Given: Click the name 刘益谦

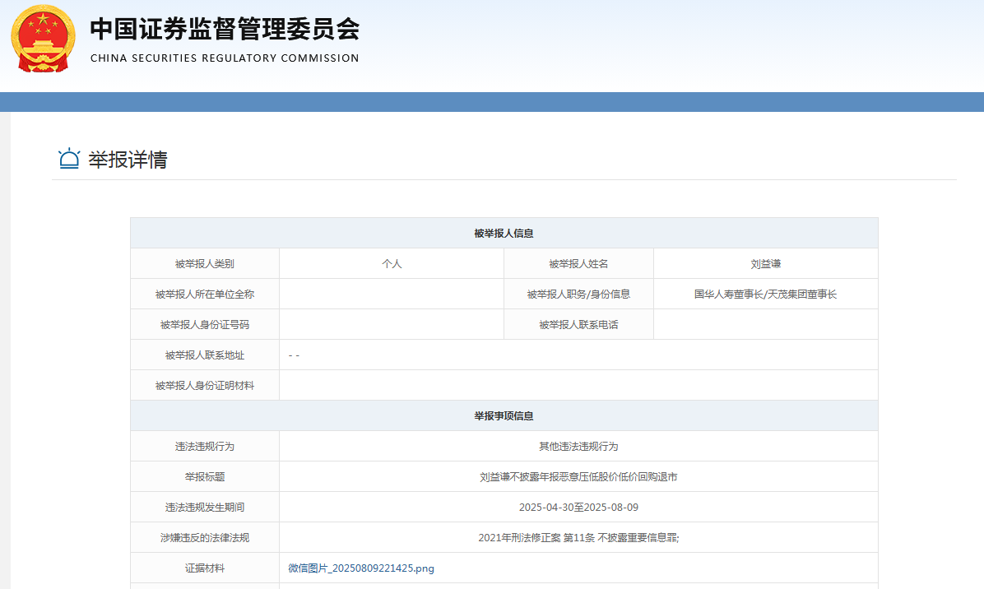Looking at the screenshot, I should click(x=766, y=264).
